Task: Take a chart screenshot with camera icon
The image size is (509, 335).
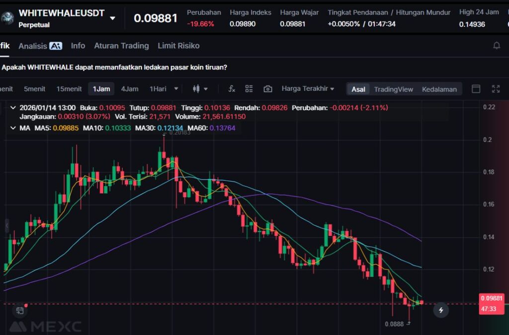Action: [x=268, y=89]
